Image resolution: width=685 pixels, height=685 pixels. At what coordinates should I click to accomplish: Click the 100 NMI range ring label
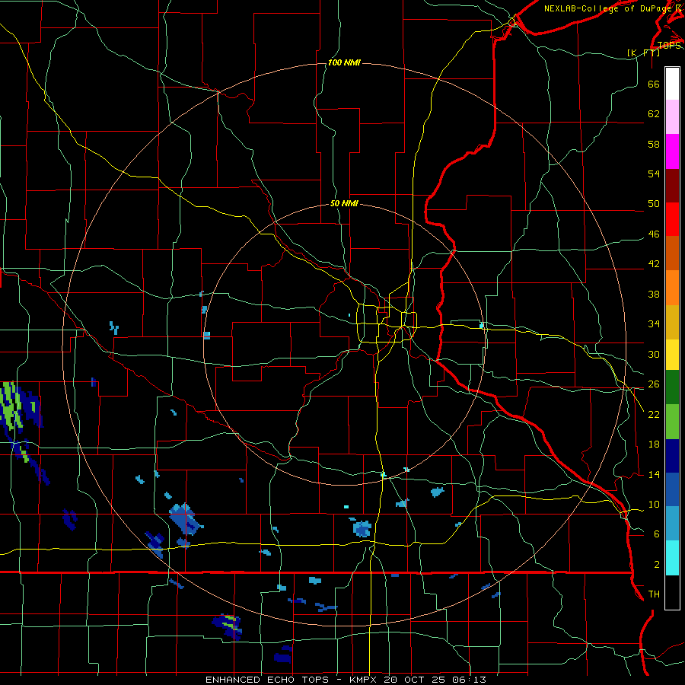tap(344, 63)
